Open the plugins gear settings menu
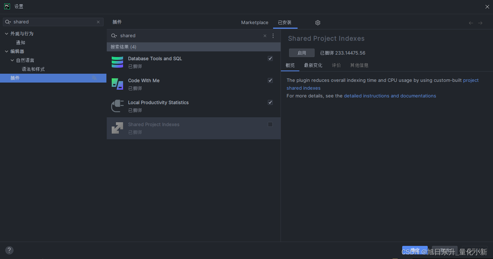 (x=318, y=23)
